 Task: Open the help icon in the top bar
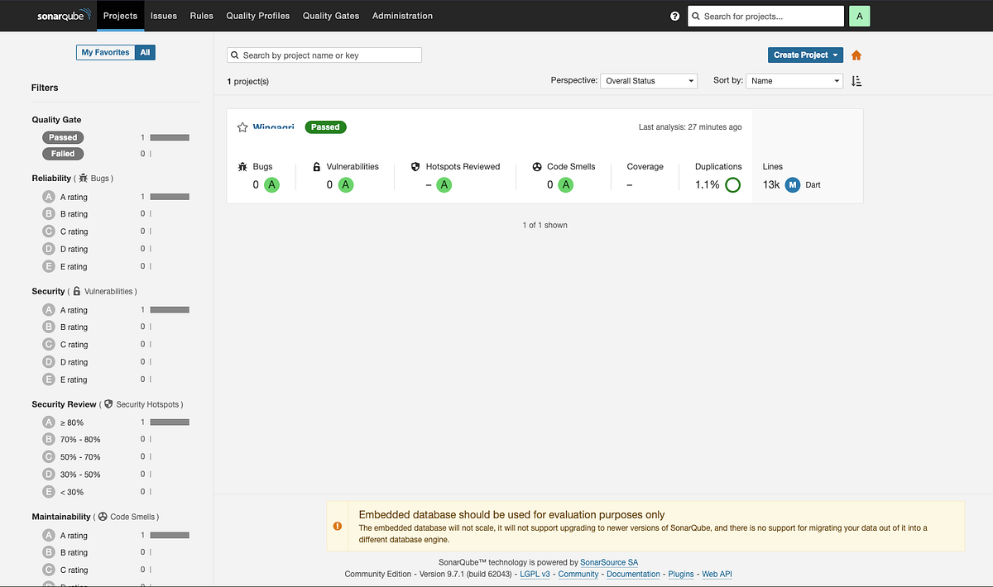pos(674,16)
